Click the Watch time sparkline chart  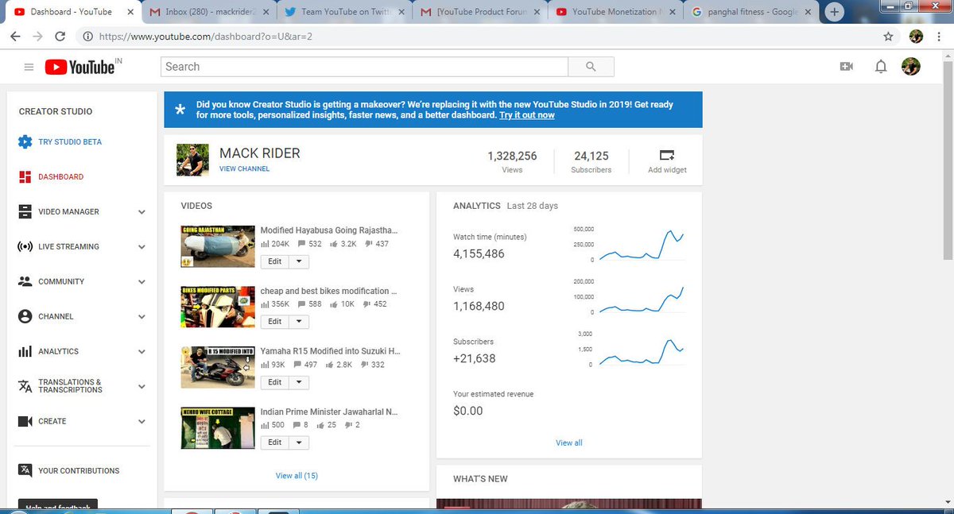642,245
